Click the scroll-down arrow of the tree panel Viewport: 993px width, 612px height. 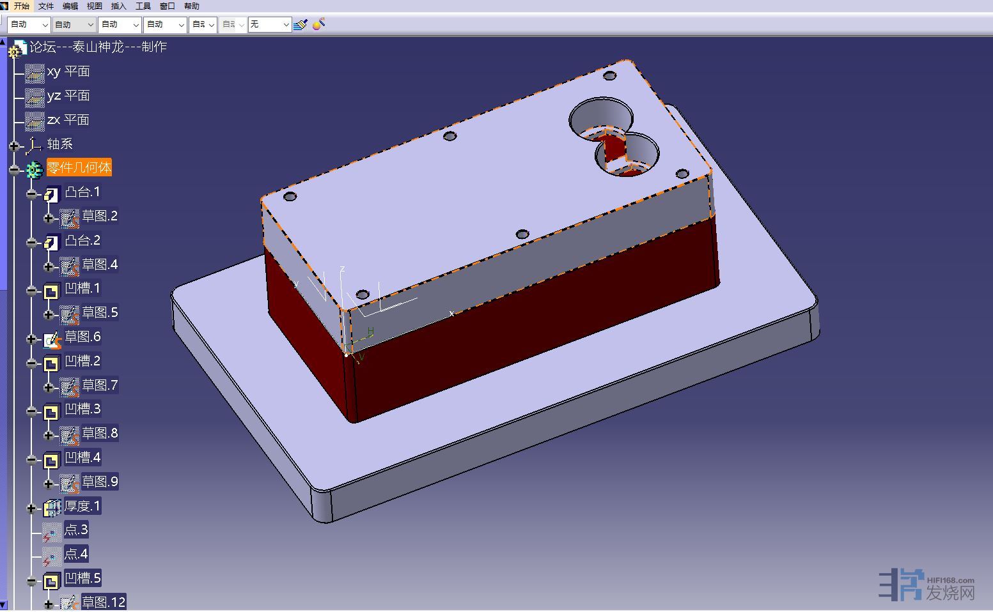pyautogui.click(x=3, y=604)
